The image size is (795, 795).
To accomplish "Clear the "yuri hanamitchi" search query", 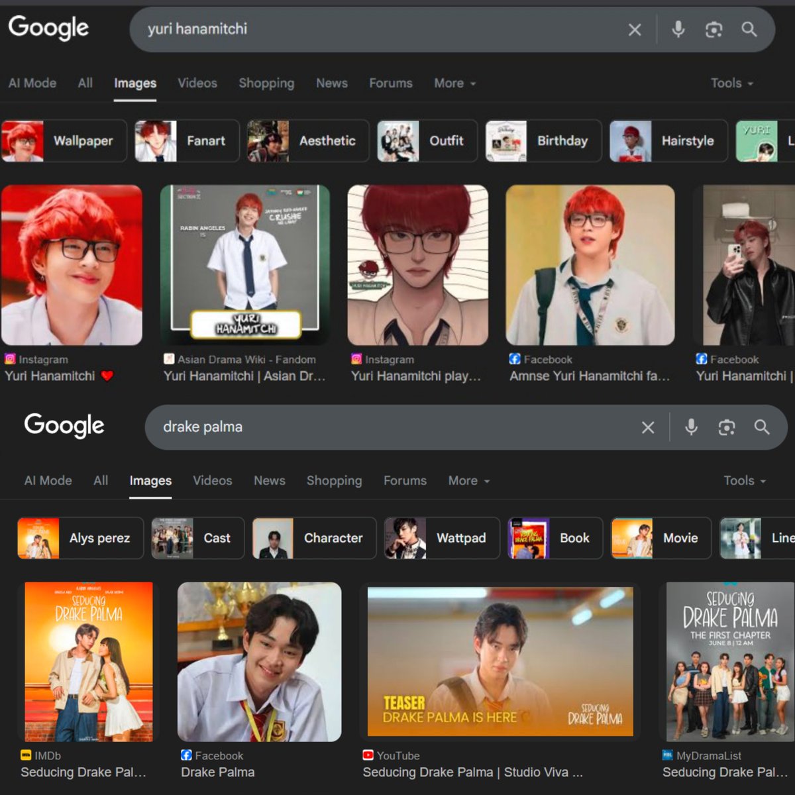I will tap(635, 30).
